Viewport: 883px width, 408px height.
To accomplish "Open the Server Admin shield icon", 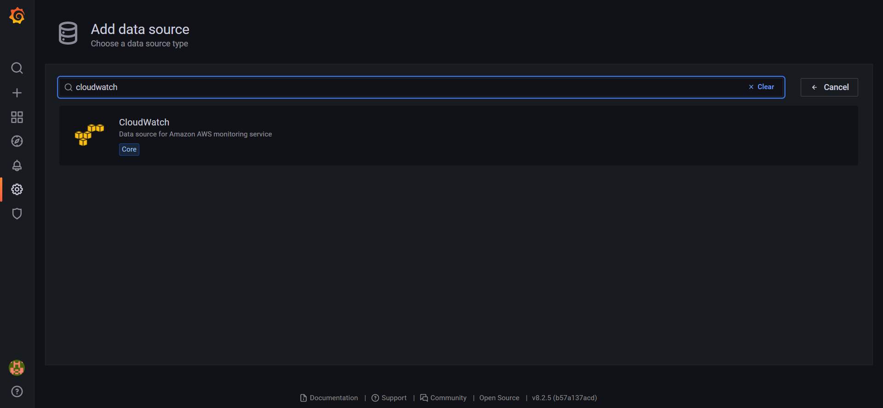I will [17, 214].
